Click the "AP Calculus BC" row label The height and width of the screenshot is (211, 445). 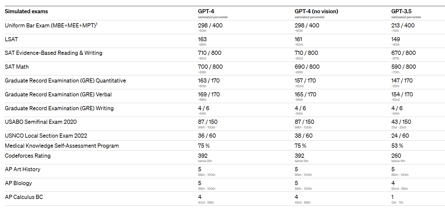click(x=24, y=197)
